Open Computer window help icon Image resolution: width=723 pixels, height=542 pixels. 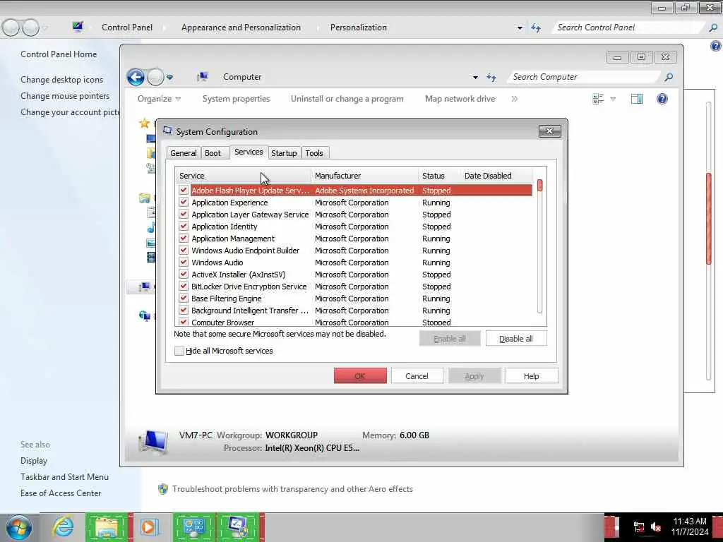[662, 99]
